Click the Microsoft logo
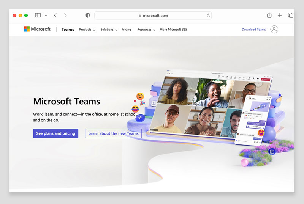This screenshot has width=304, height=204. pyautogui.click(x=37, y=29)
